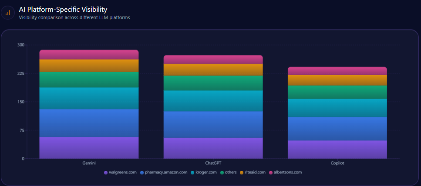Click the AI Platform-Specific Visibility heading

click(63, 9)
